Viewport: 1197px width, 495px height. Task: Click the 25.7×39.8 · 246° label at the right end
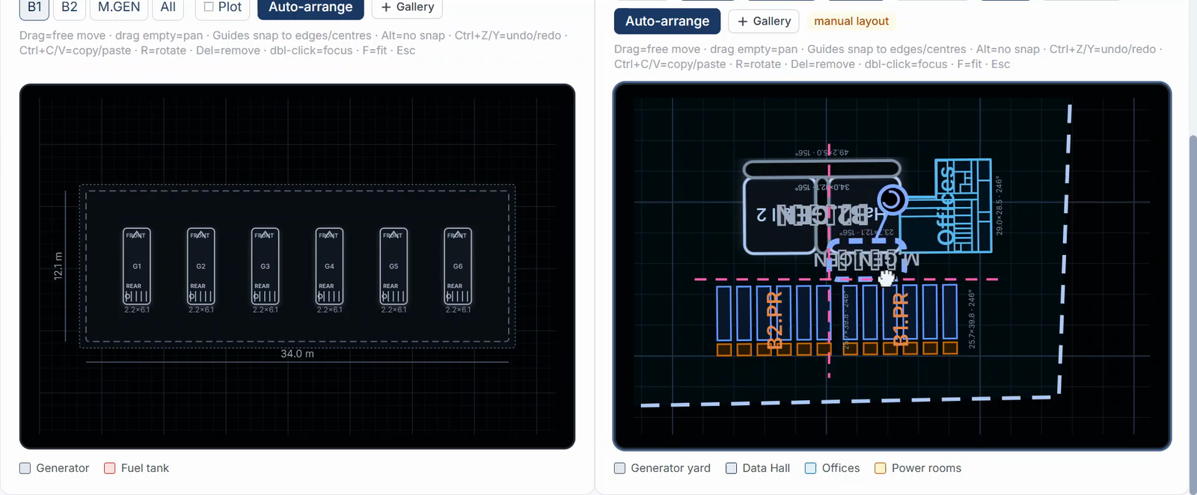[971, 320]
